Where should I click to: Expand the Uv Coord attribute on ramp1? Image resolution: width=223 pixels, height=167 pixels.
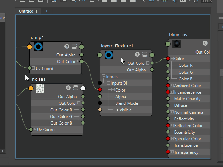33,69
